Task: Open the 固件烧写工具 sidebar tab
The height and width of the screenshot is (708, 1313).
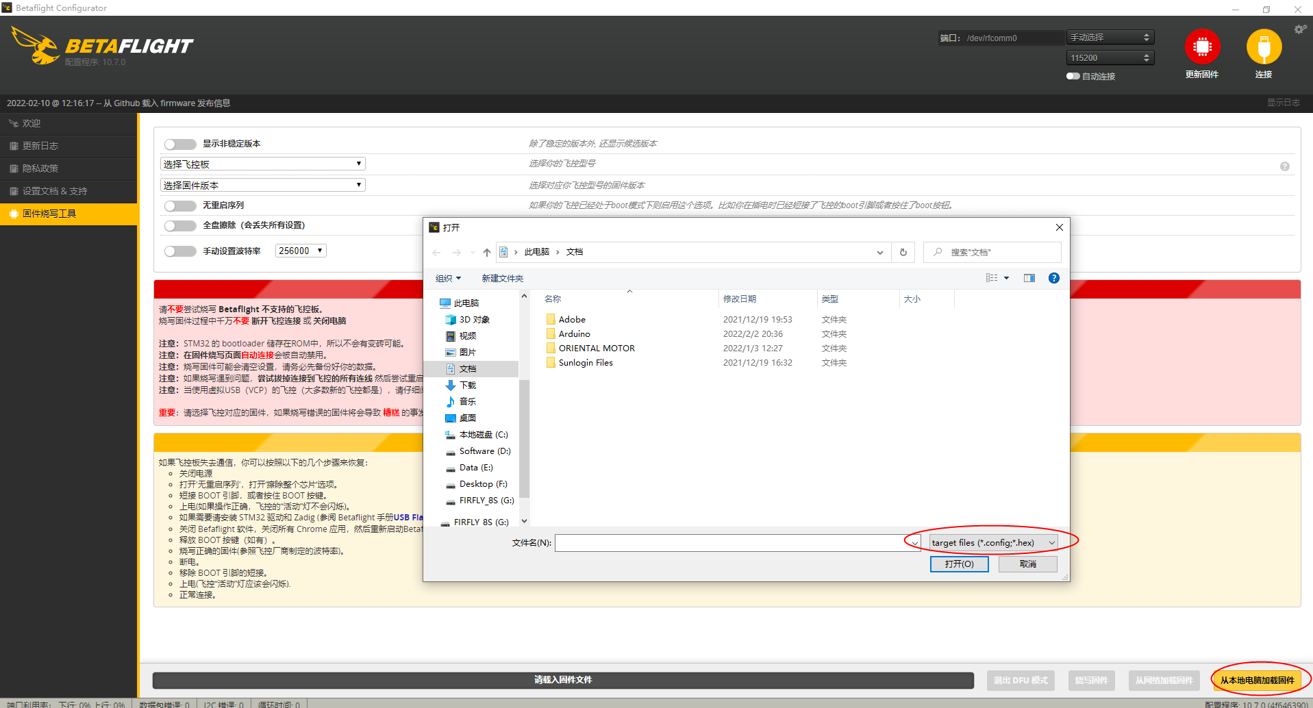Action: click(x=68, y=214)
